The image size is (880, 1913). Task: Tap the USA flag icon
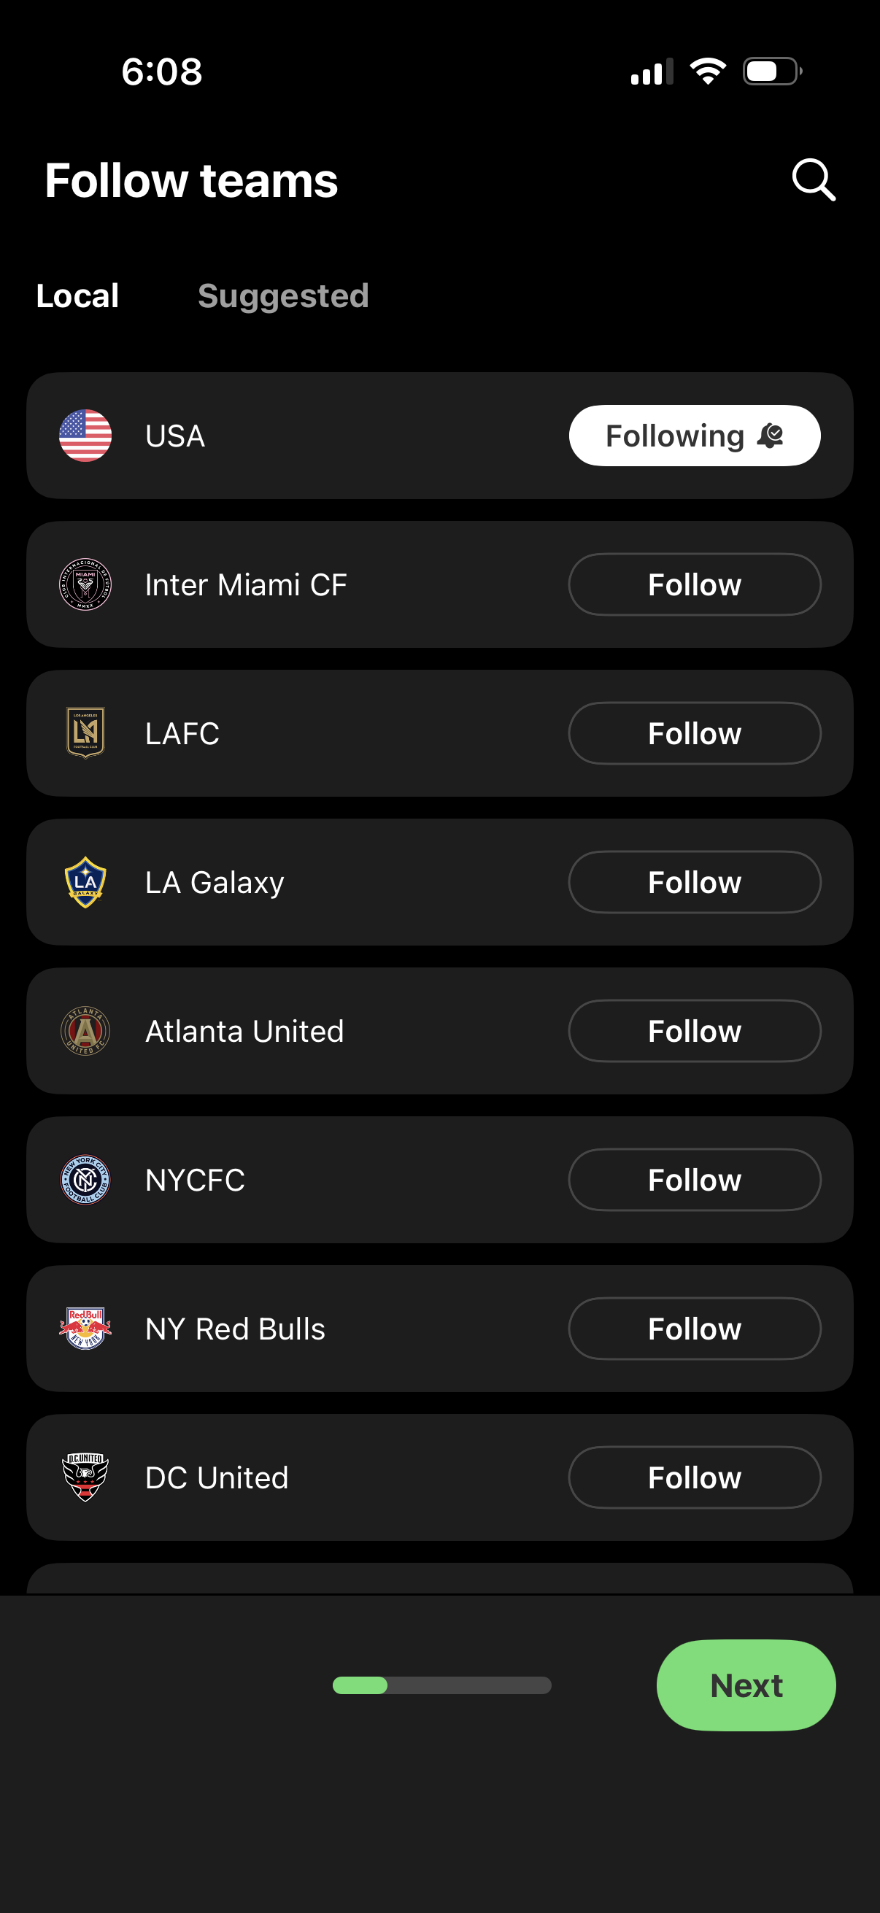point(85,436)
